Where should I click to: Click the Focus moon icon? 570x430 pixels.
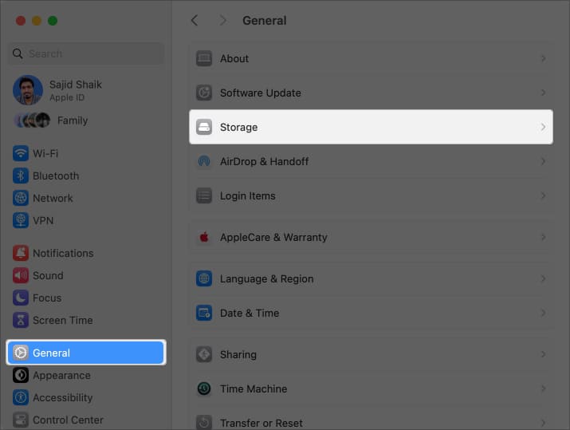[x=21, y=298]
